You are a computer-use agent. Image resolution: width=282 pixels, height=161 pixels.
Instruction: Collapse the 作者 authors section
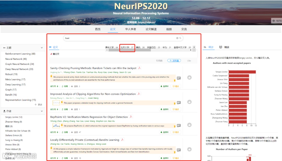(x=42, y=111)
